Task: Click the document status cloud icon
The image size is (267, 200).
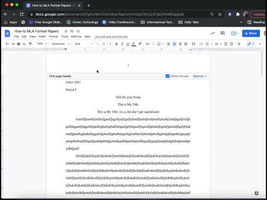Action: coord(78,31)
